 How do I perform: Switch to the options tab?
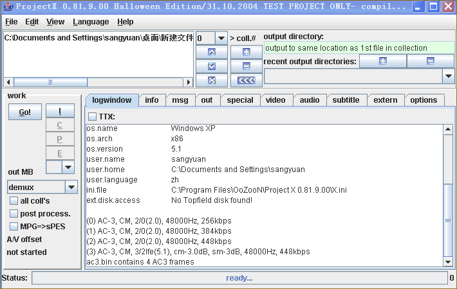pyautogui.click(x=424, y=100)
